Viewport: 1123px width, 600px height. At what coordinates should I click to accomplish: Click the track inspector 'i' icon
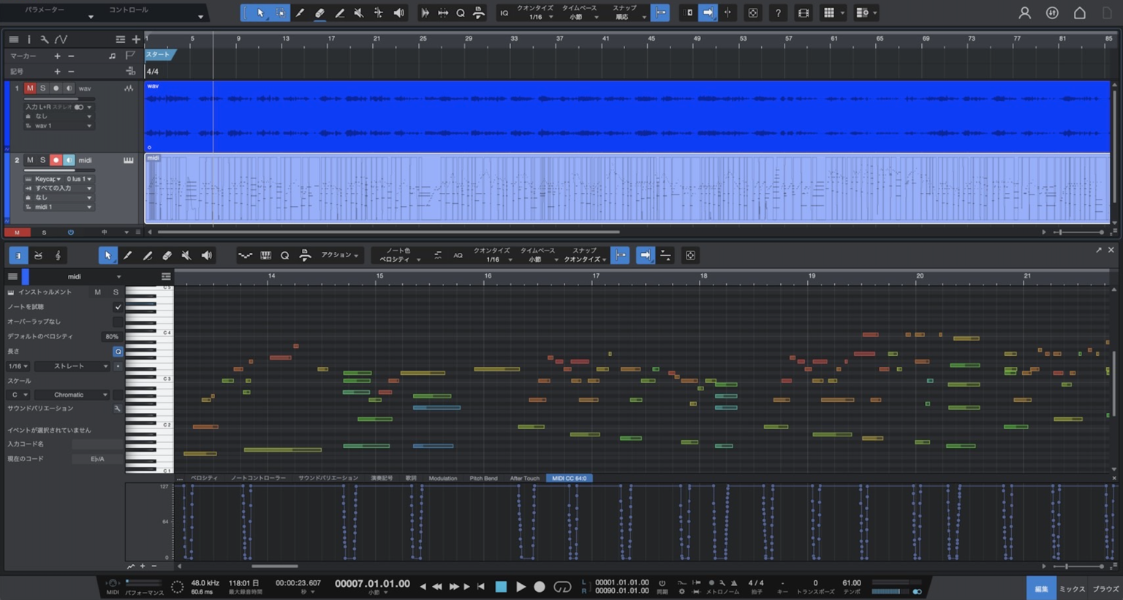click(x=29, y=39)
